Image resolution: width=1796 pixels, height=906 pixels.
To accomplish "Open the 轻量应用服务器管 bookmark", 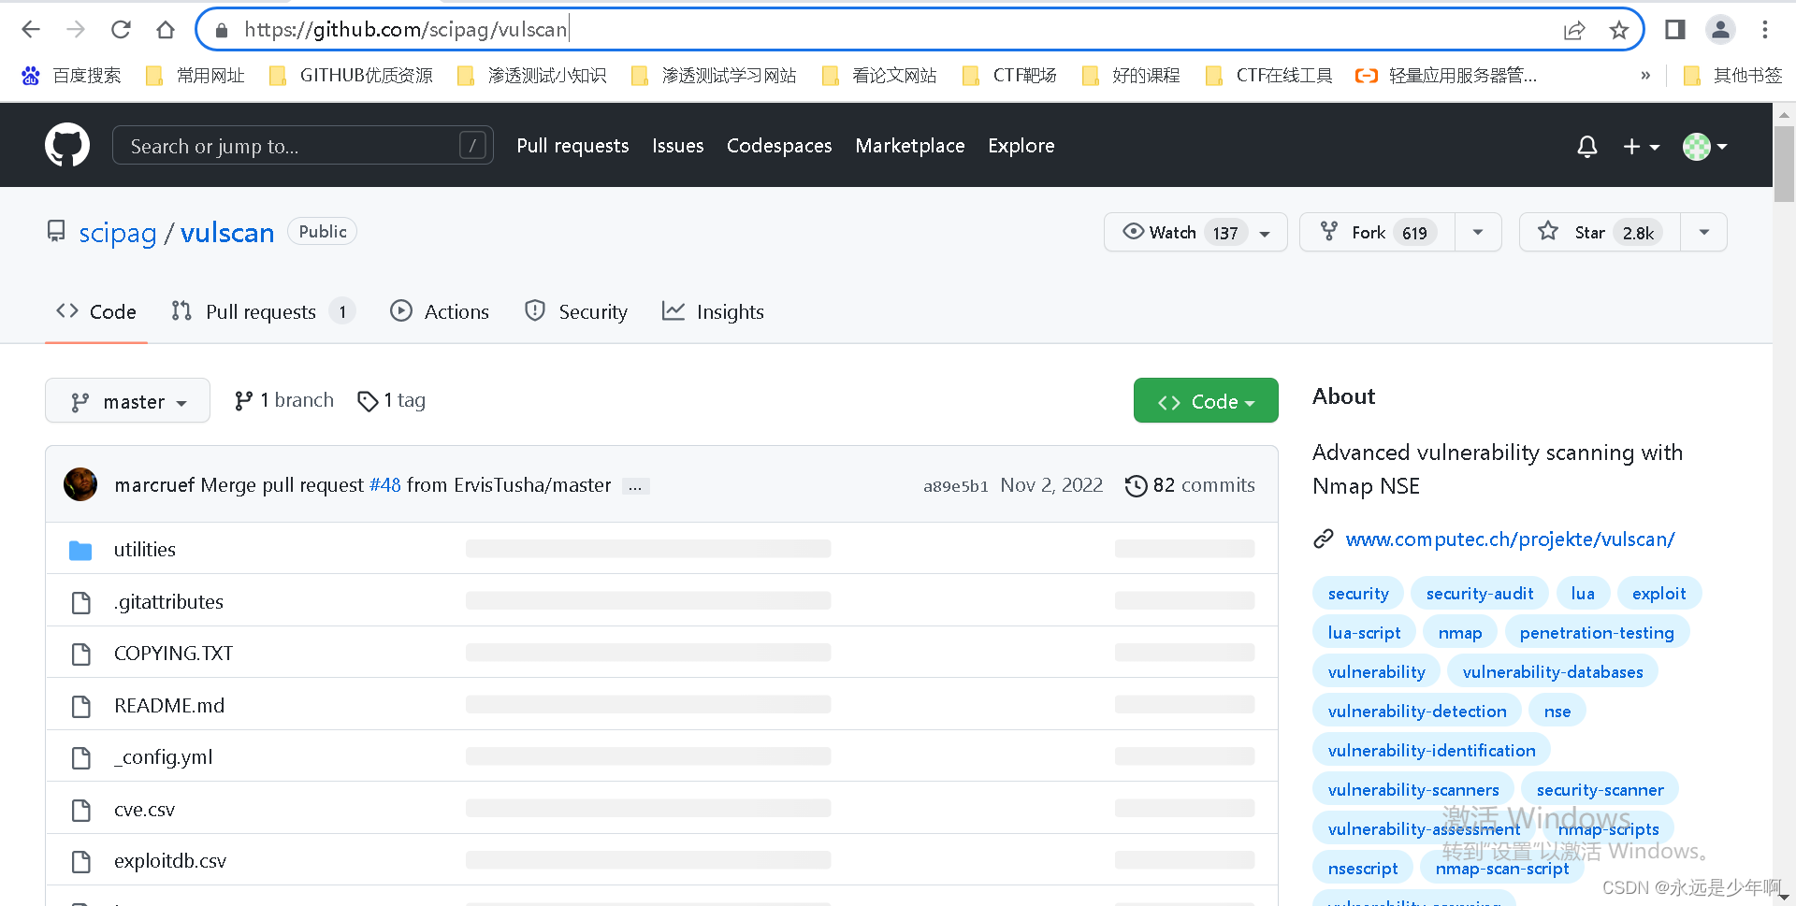I will 1446,76.
